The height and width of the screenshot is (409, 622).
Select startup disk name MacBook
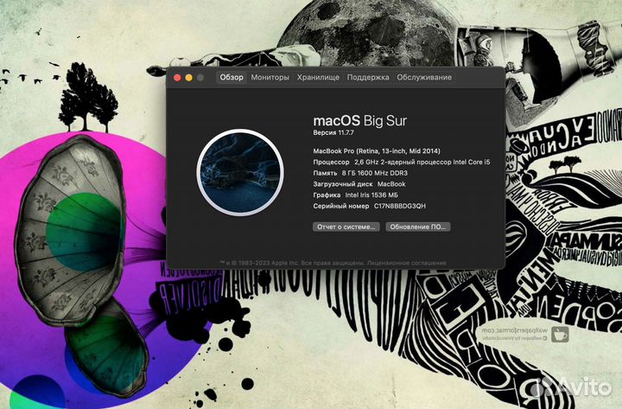[x=391, y=184]
